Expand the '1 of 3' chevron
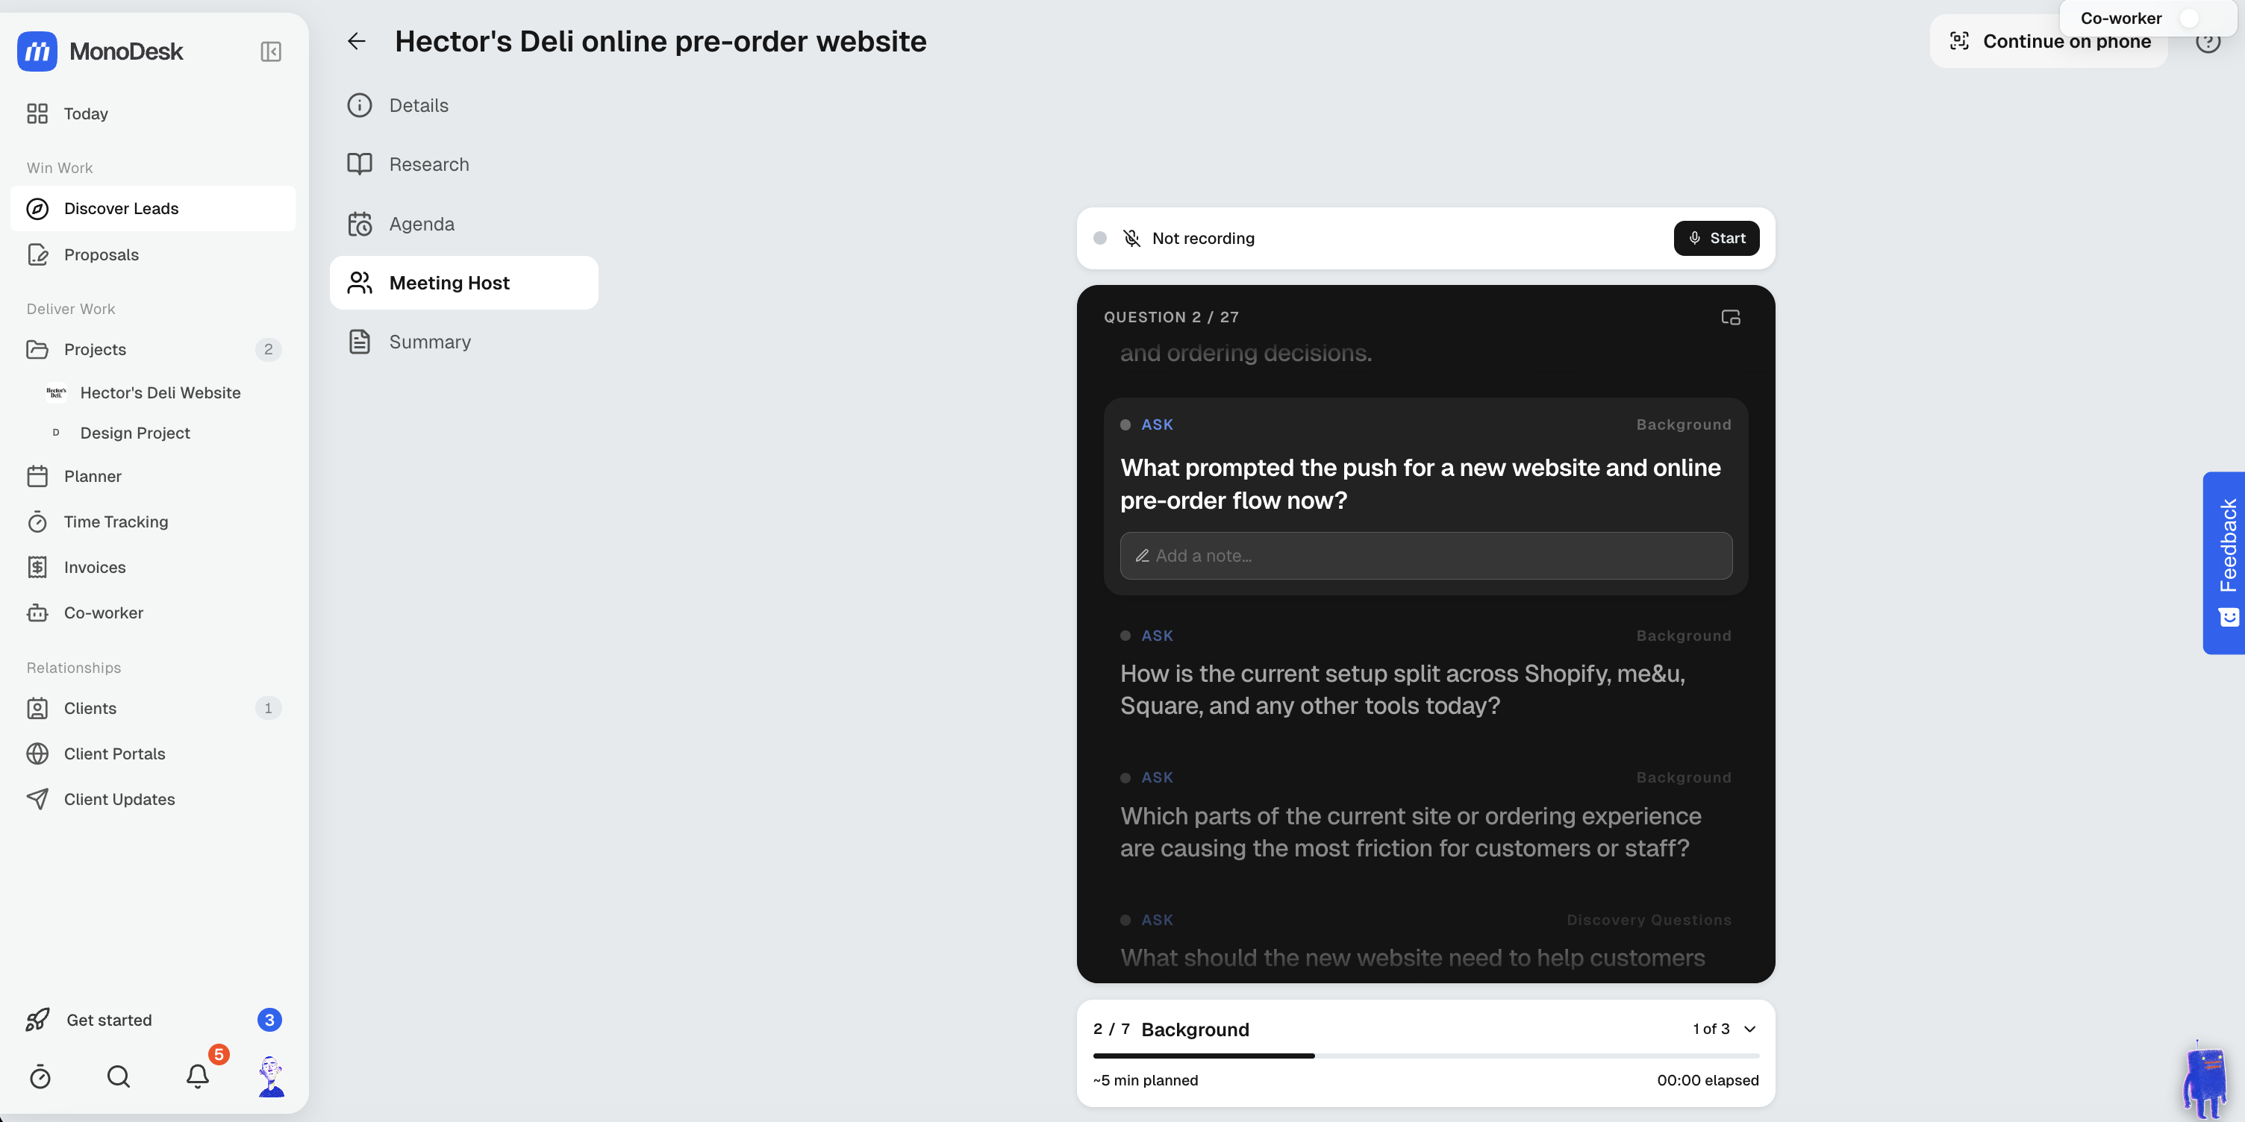The width and height of the screenshot is (2245, 1122). (x=1749, y=1029)
